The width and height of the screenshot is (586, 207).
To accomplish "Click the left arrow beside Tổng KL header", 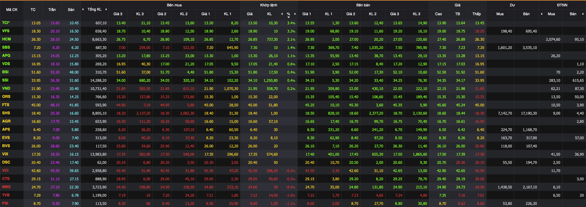I will point(83,9).
